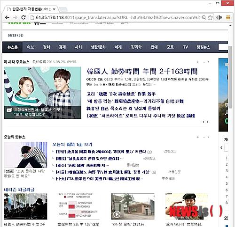Image resolution: width=235 pixels, height=227 pixels.
Task: Bookmark the page with the star icon
Action: pyautogui.click(x=210, y=17)
